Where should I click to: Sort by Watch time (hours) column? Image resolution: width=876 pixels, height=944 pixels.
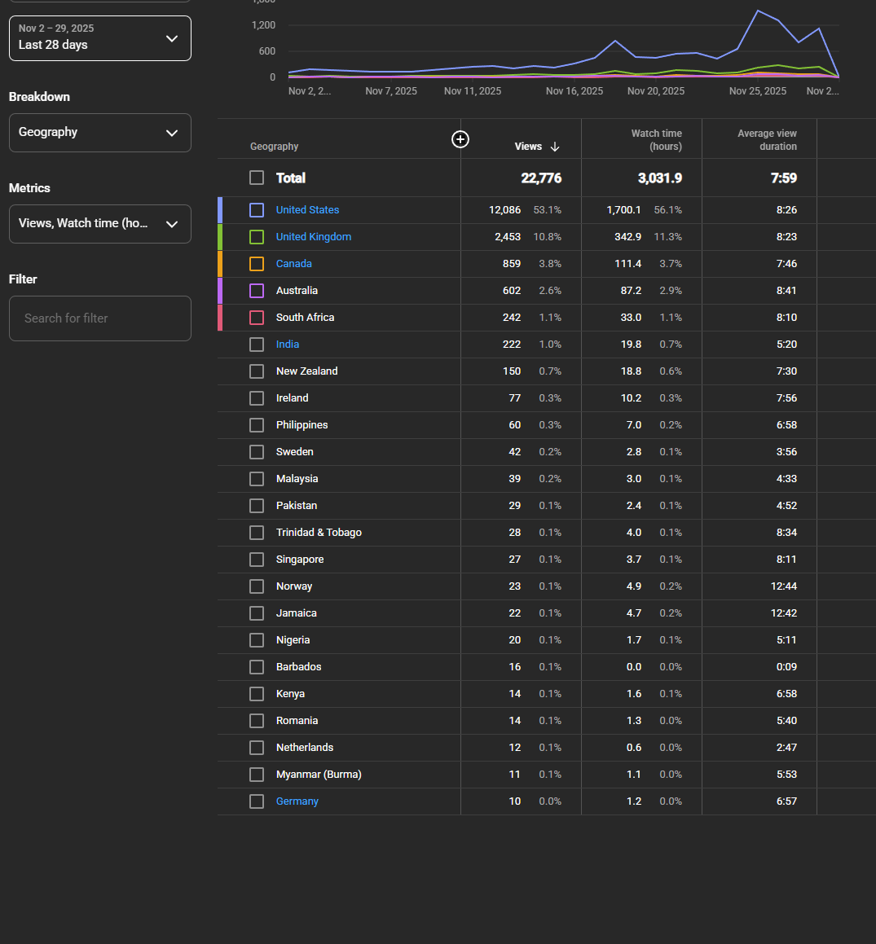pyautogui.click(x=656, y=140)
